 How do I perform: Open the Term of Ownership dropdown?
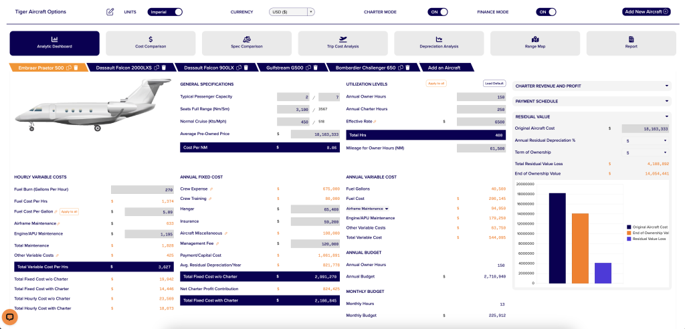pyautogui.click(x=646, y=152)
